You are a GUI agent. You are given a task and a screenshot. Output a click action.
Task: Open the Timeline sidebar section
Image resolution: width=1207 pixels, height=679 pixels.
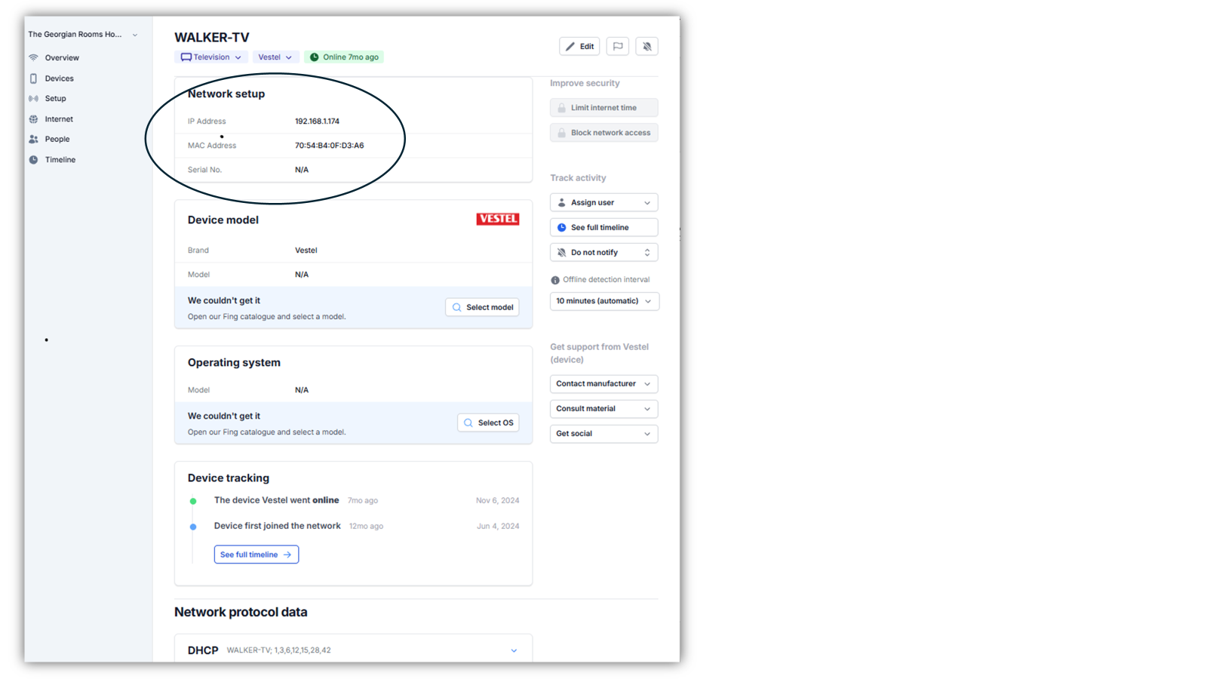(60, 160)
